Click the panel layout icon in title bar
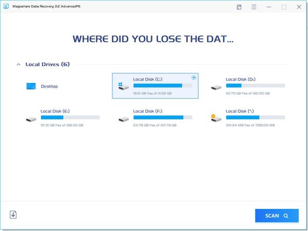Viewport: 308px width, 231px height. tap(239, 7)
